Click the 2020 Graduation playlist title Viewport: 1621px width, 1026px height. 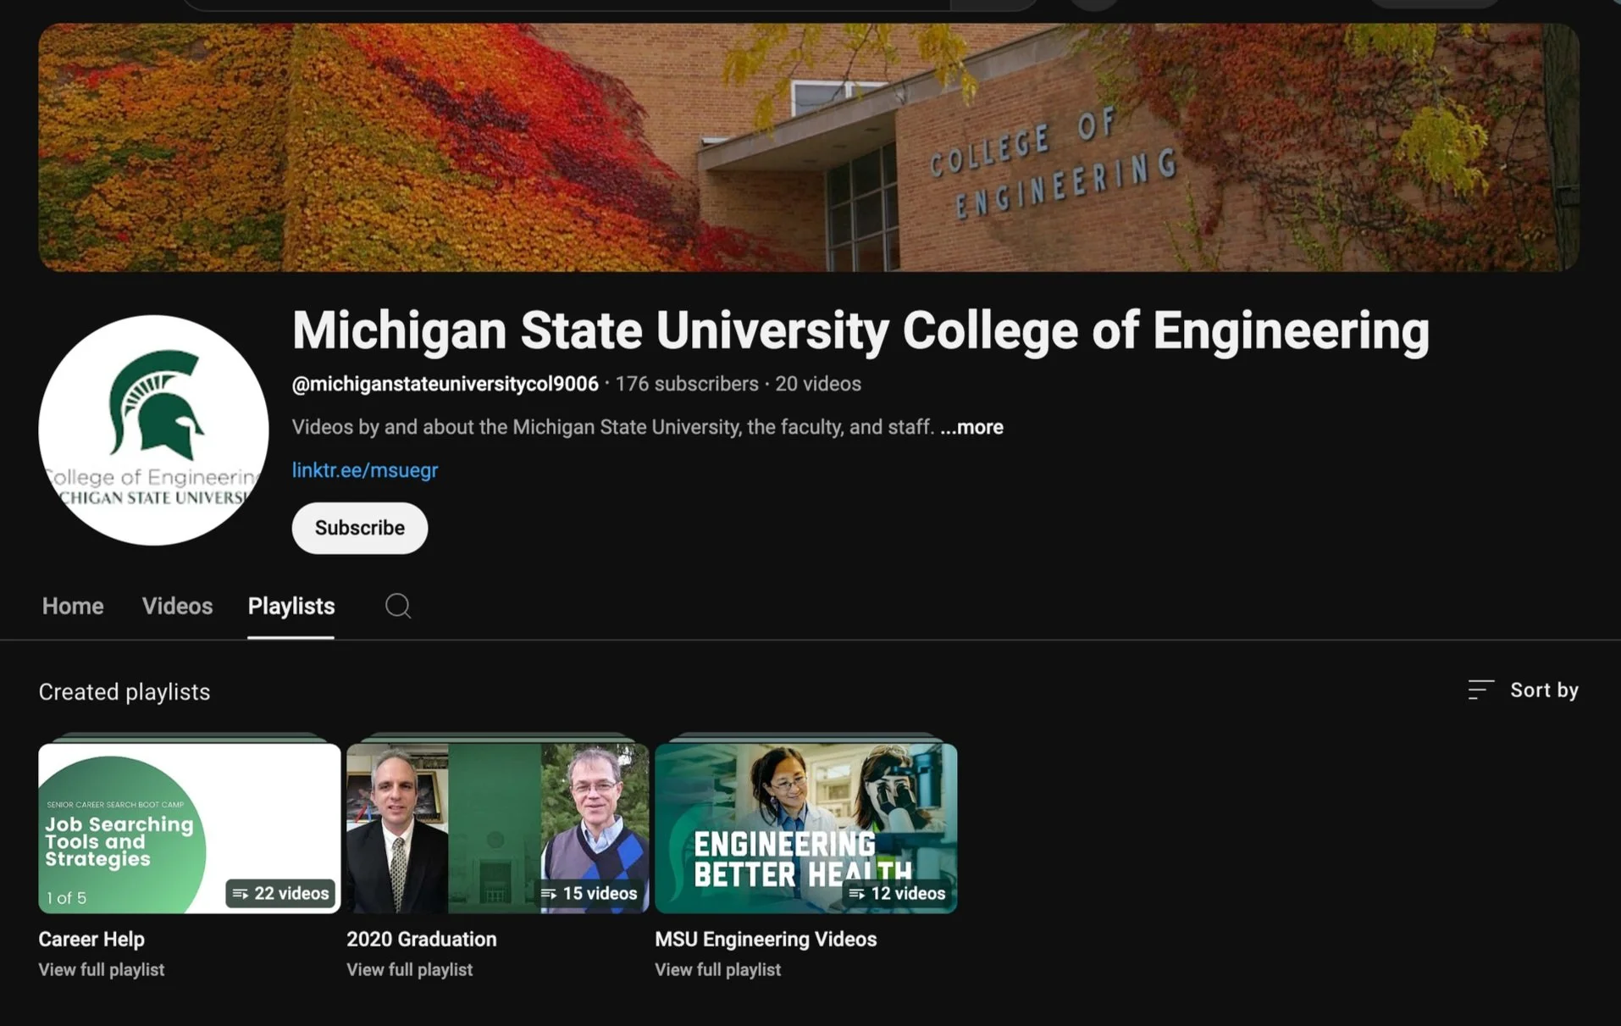pyautogui.click(x=422, y=939)
